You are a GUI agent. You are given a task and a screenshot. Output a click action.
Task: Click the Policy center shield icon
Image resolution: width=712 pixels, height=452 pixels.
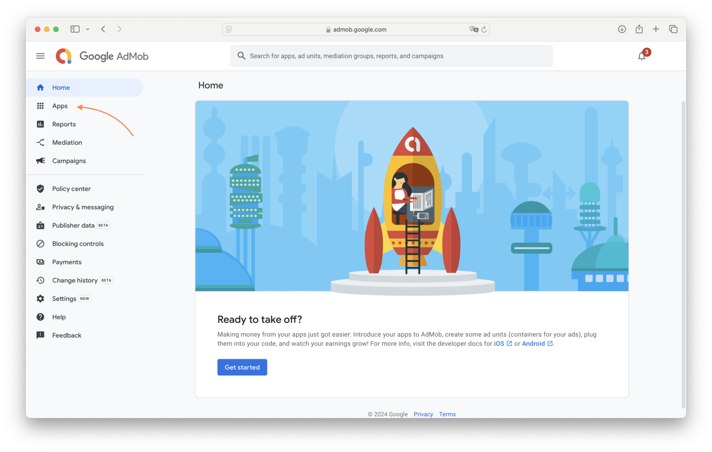pos(40,189)
